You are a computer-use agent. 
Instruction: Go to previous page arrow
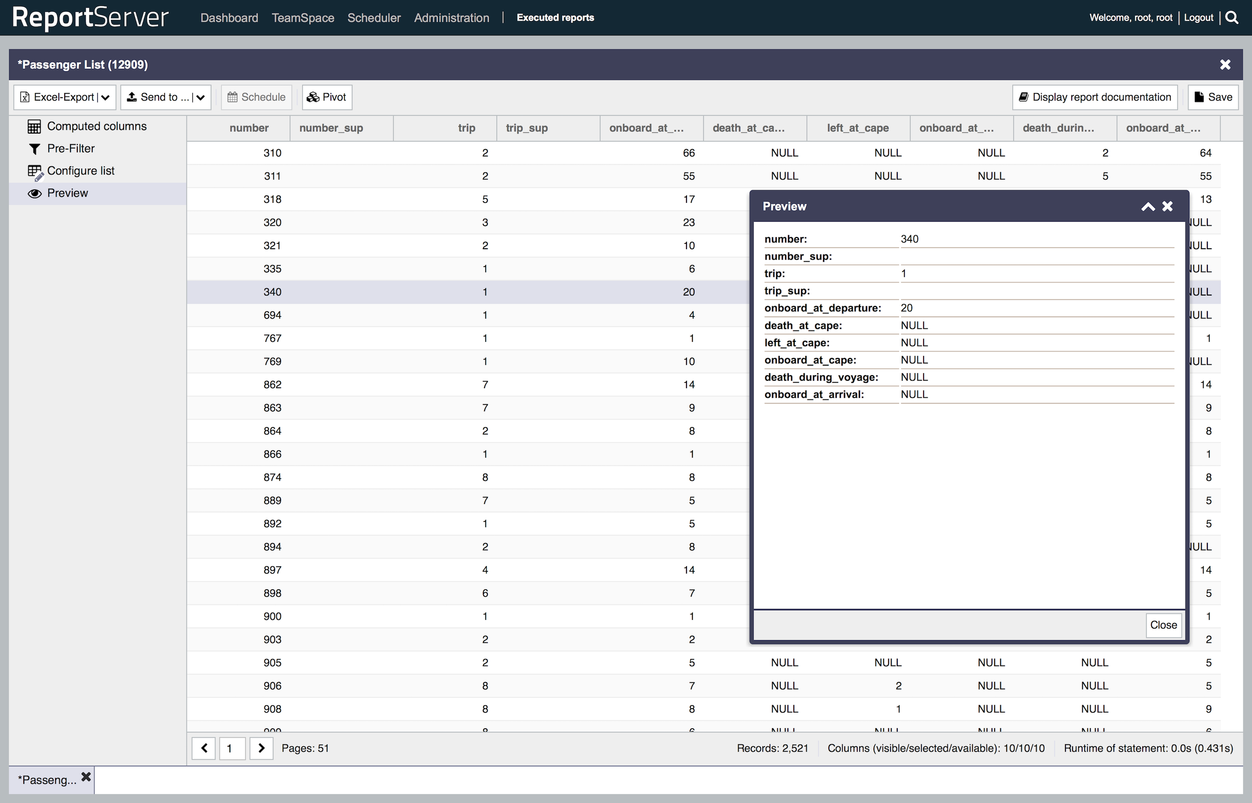[x=204, y=748]
